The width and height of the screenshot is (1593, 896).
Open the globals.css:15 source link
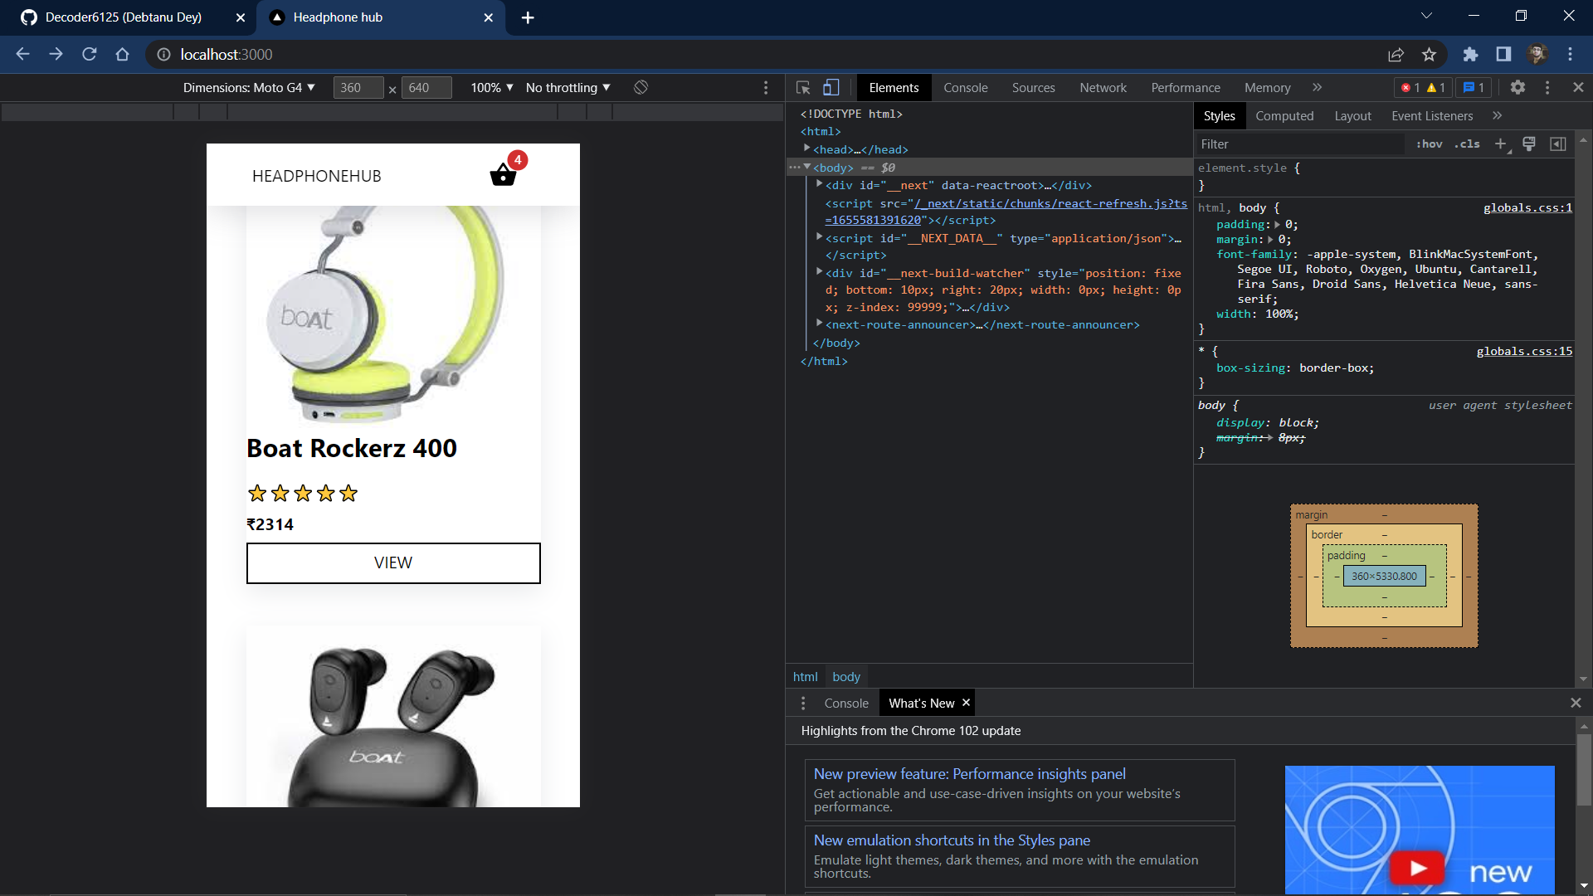point(1523,352)
